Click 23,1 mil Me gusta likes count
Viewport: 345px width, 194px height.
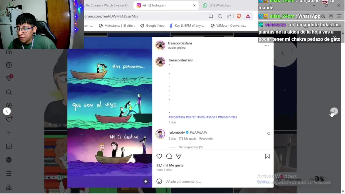tap(170, 165)
